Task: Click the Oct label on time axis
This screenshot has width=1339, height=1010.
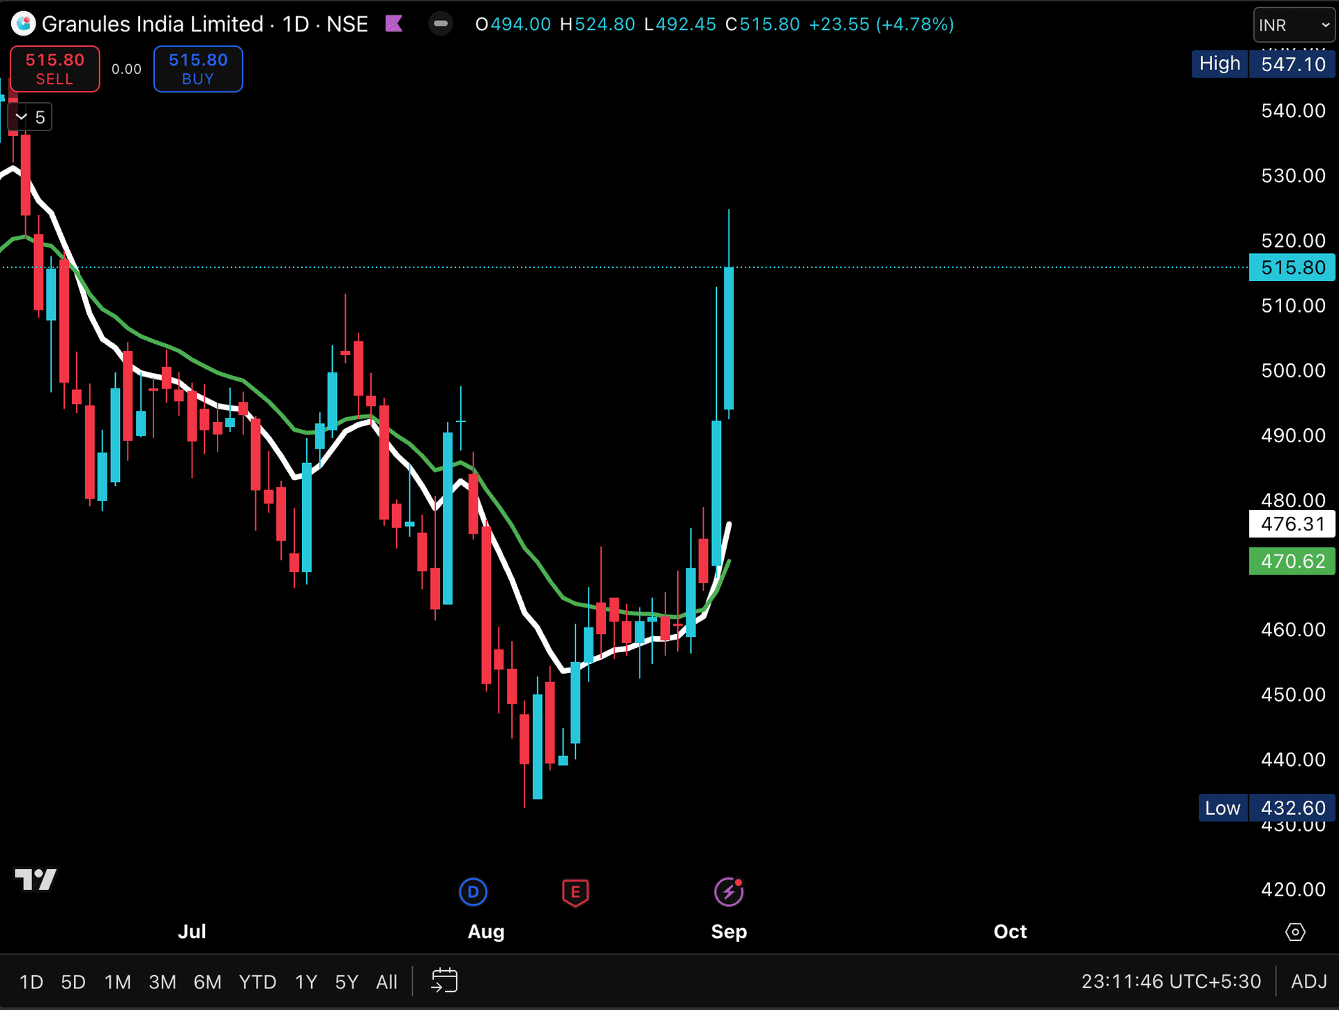Action: [1010, 932]
